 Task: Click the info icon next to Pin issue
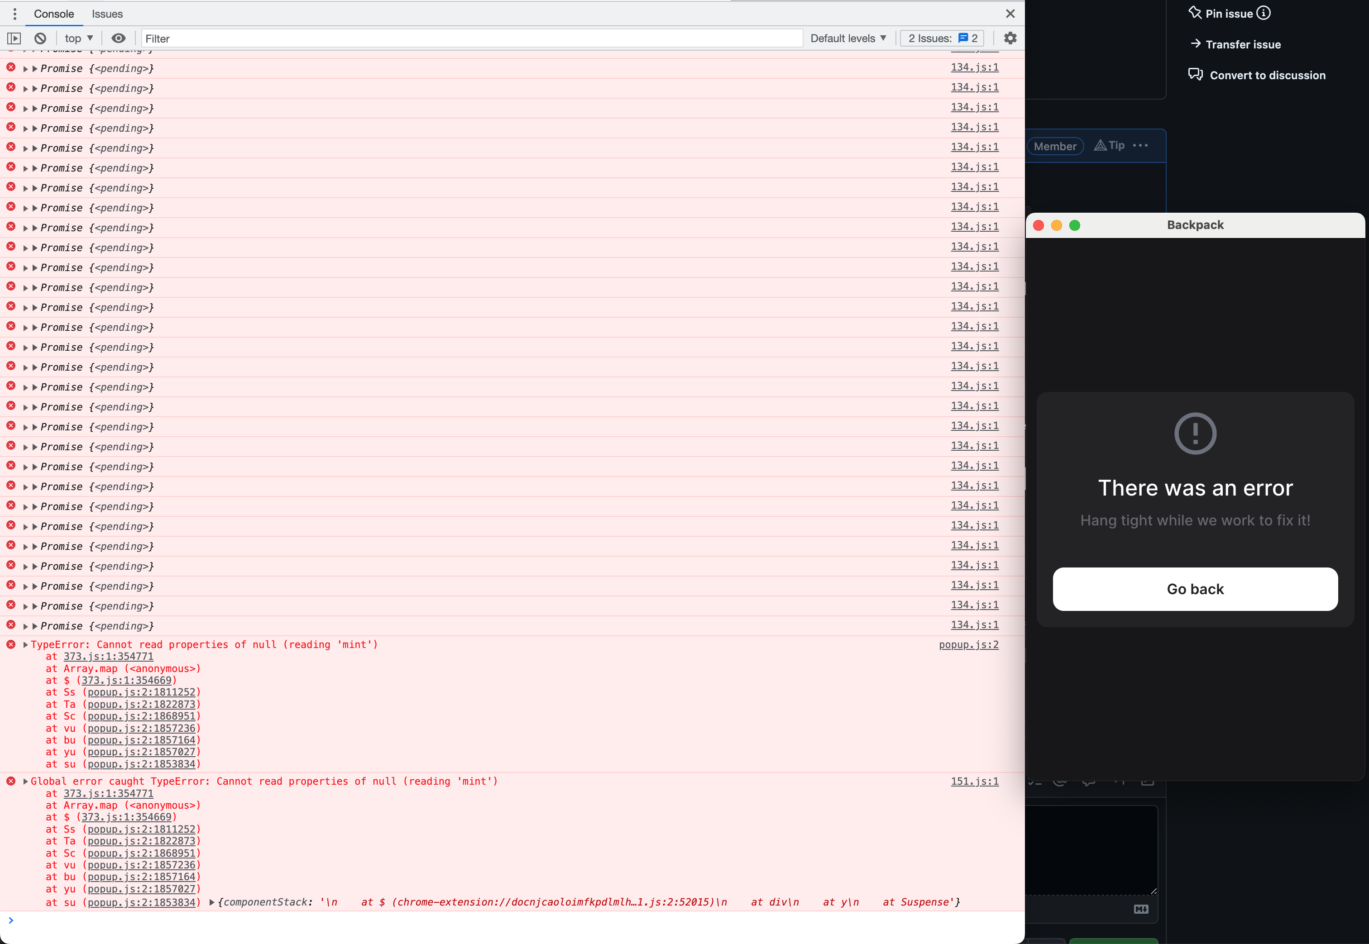(1264, 12)
